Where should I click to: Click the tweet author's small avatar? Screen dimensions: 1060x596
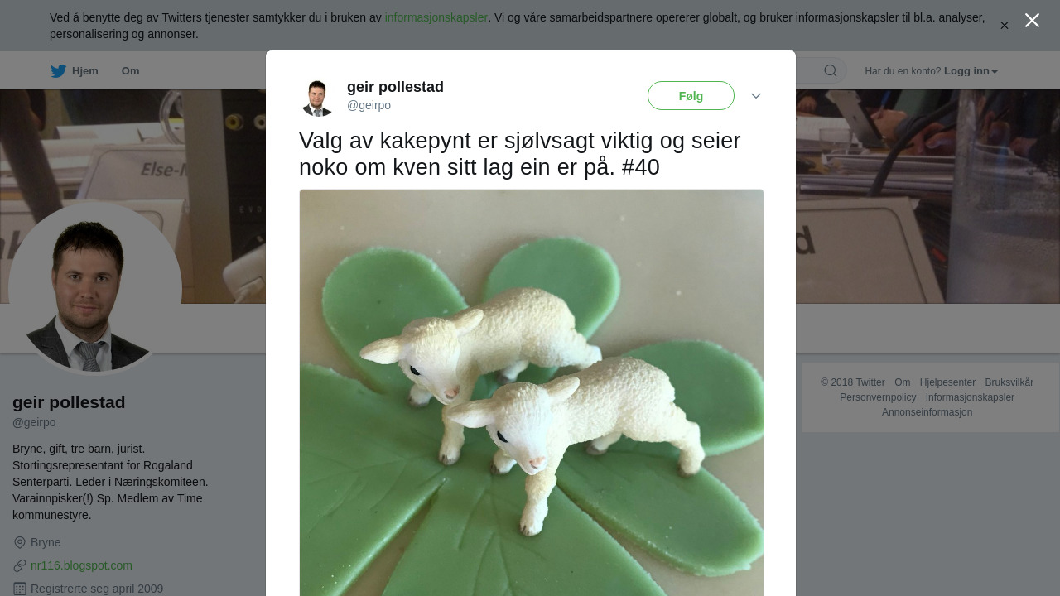317,98
